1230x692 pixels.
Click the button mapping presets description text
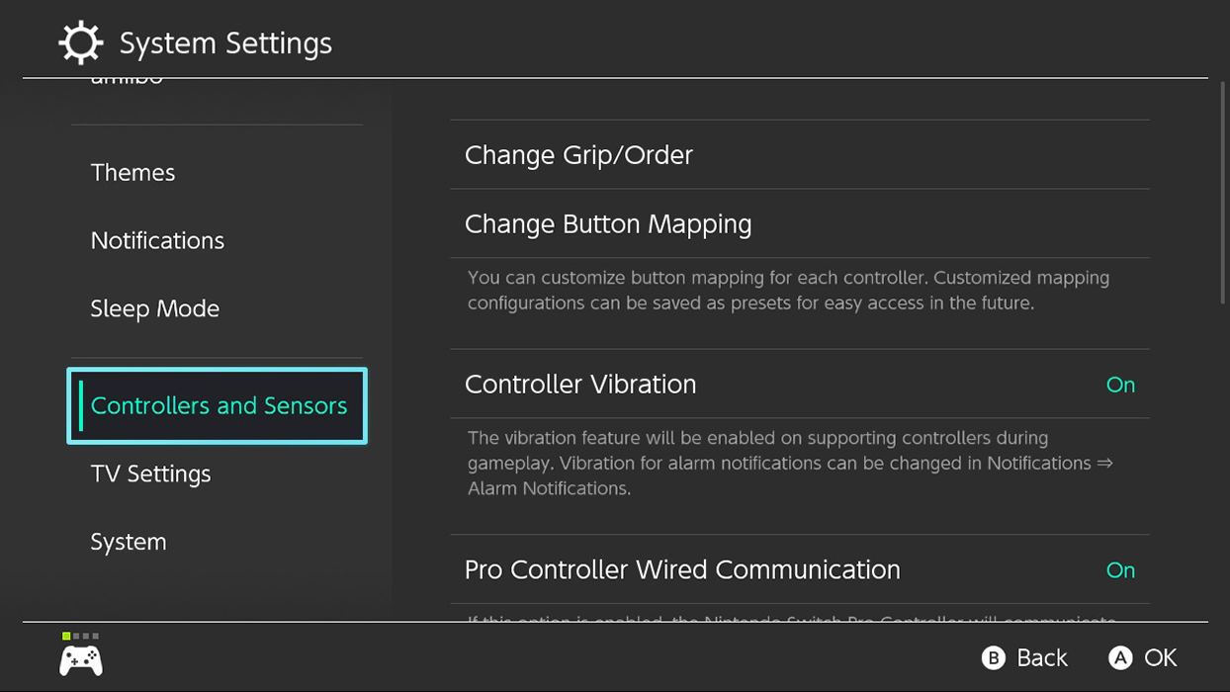click(x=788, y=291)
